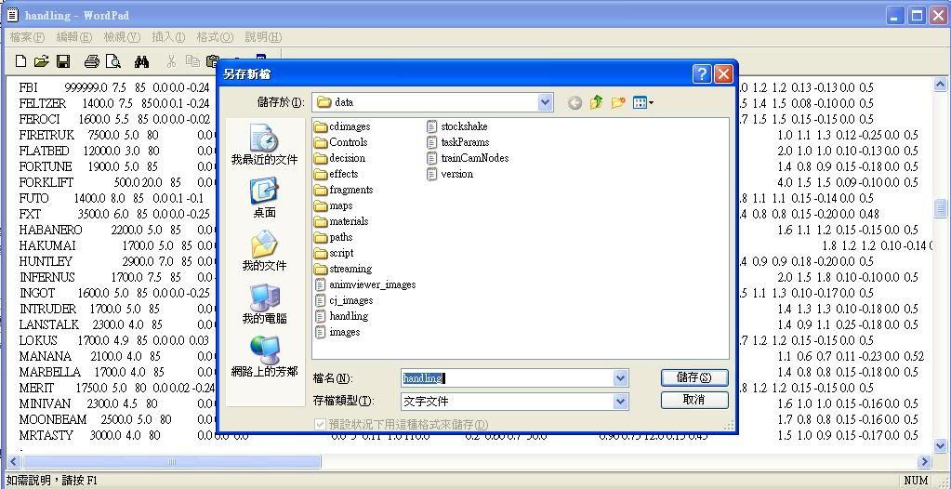
Task: Click the 儲存 button
Action: pos(693,377)
